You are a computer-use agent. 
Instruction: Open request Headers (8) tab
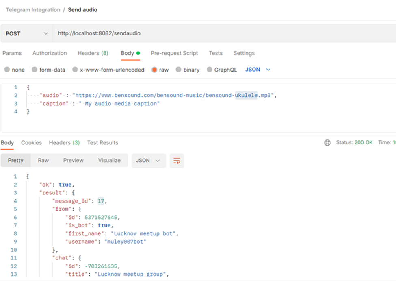(93, 53)
